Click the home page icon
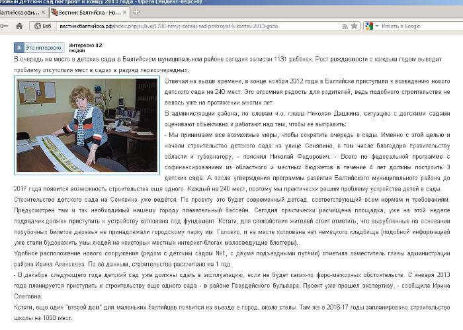Viewport: 463px width, 330px height. [x=20, y=26]
